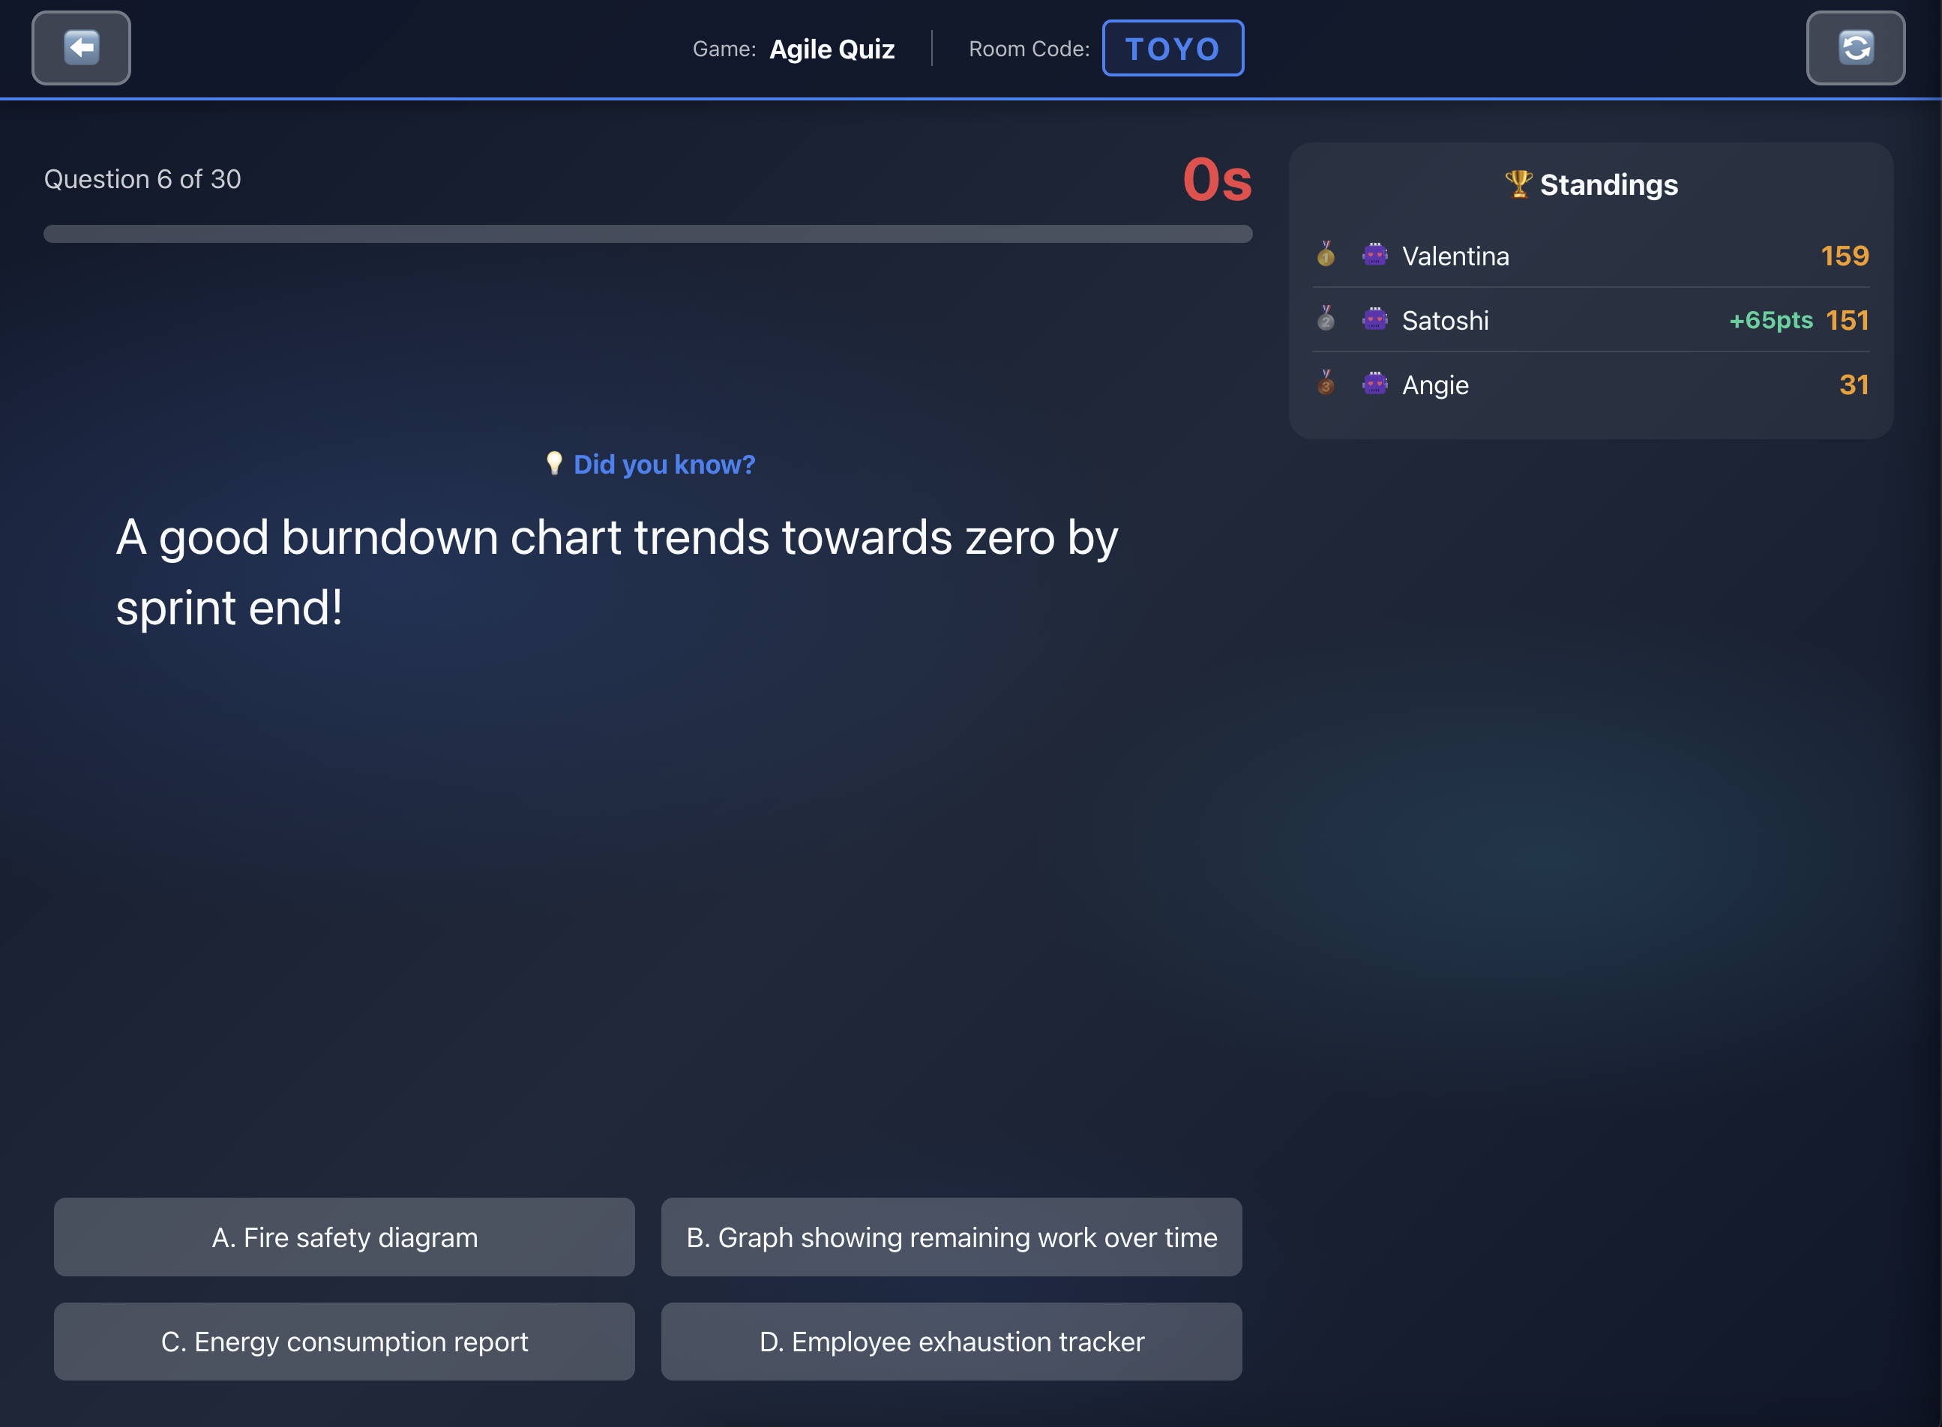
Task: Select answer A. Fire safety diagram
Action: click(344, 1237)
